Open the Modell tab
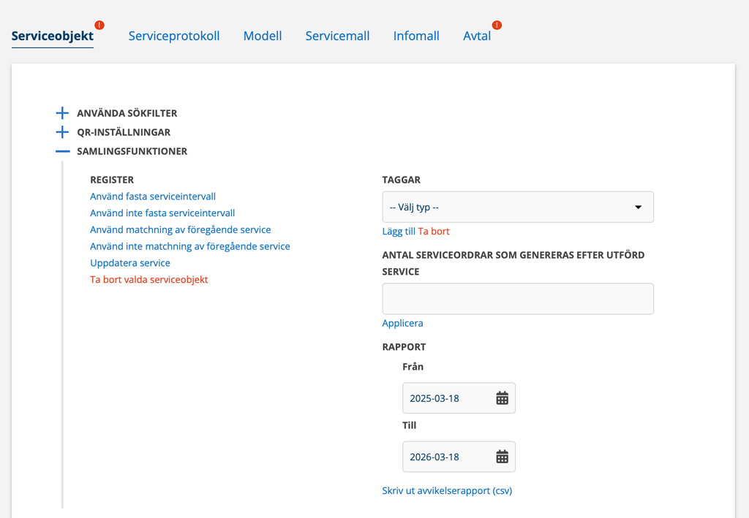 (x=262, y=36)
